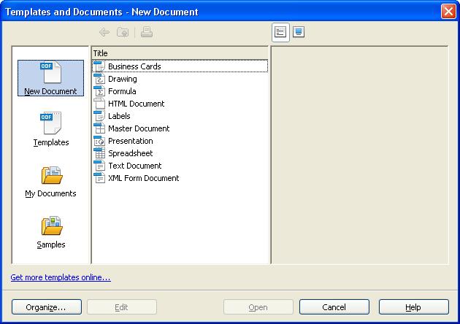This screenshot has width=460, height=324.
Task: Select the Presentation list entry
Action: (180, 141)
